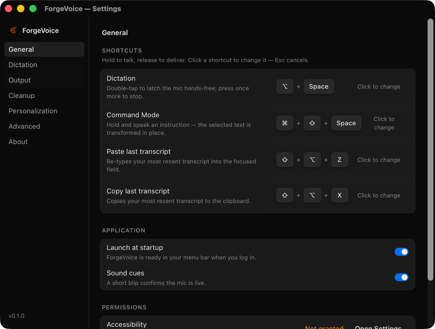Toggle the Launch at startup switch

[401, 252]
